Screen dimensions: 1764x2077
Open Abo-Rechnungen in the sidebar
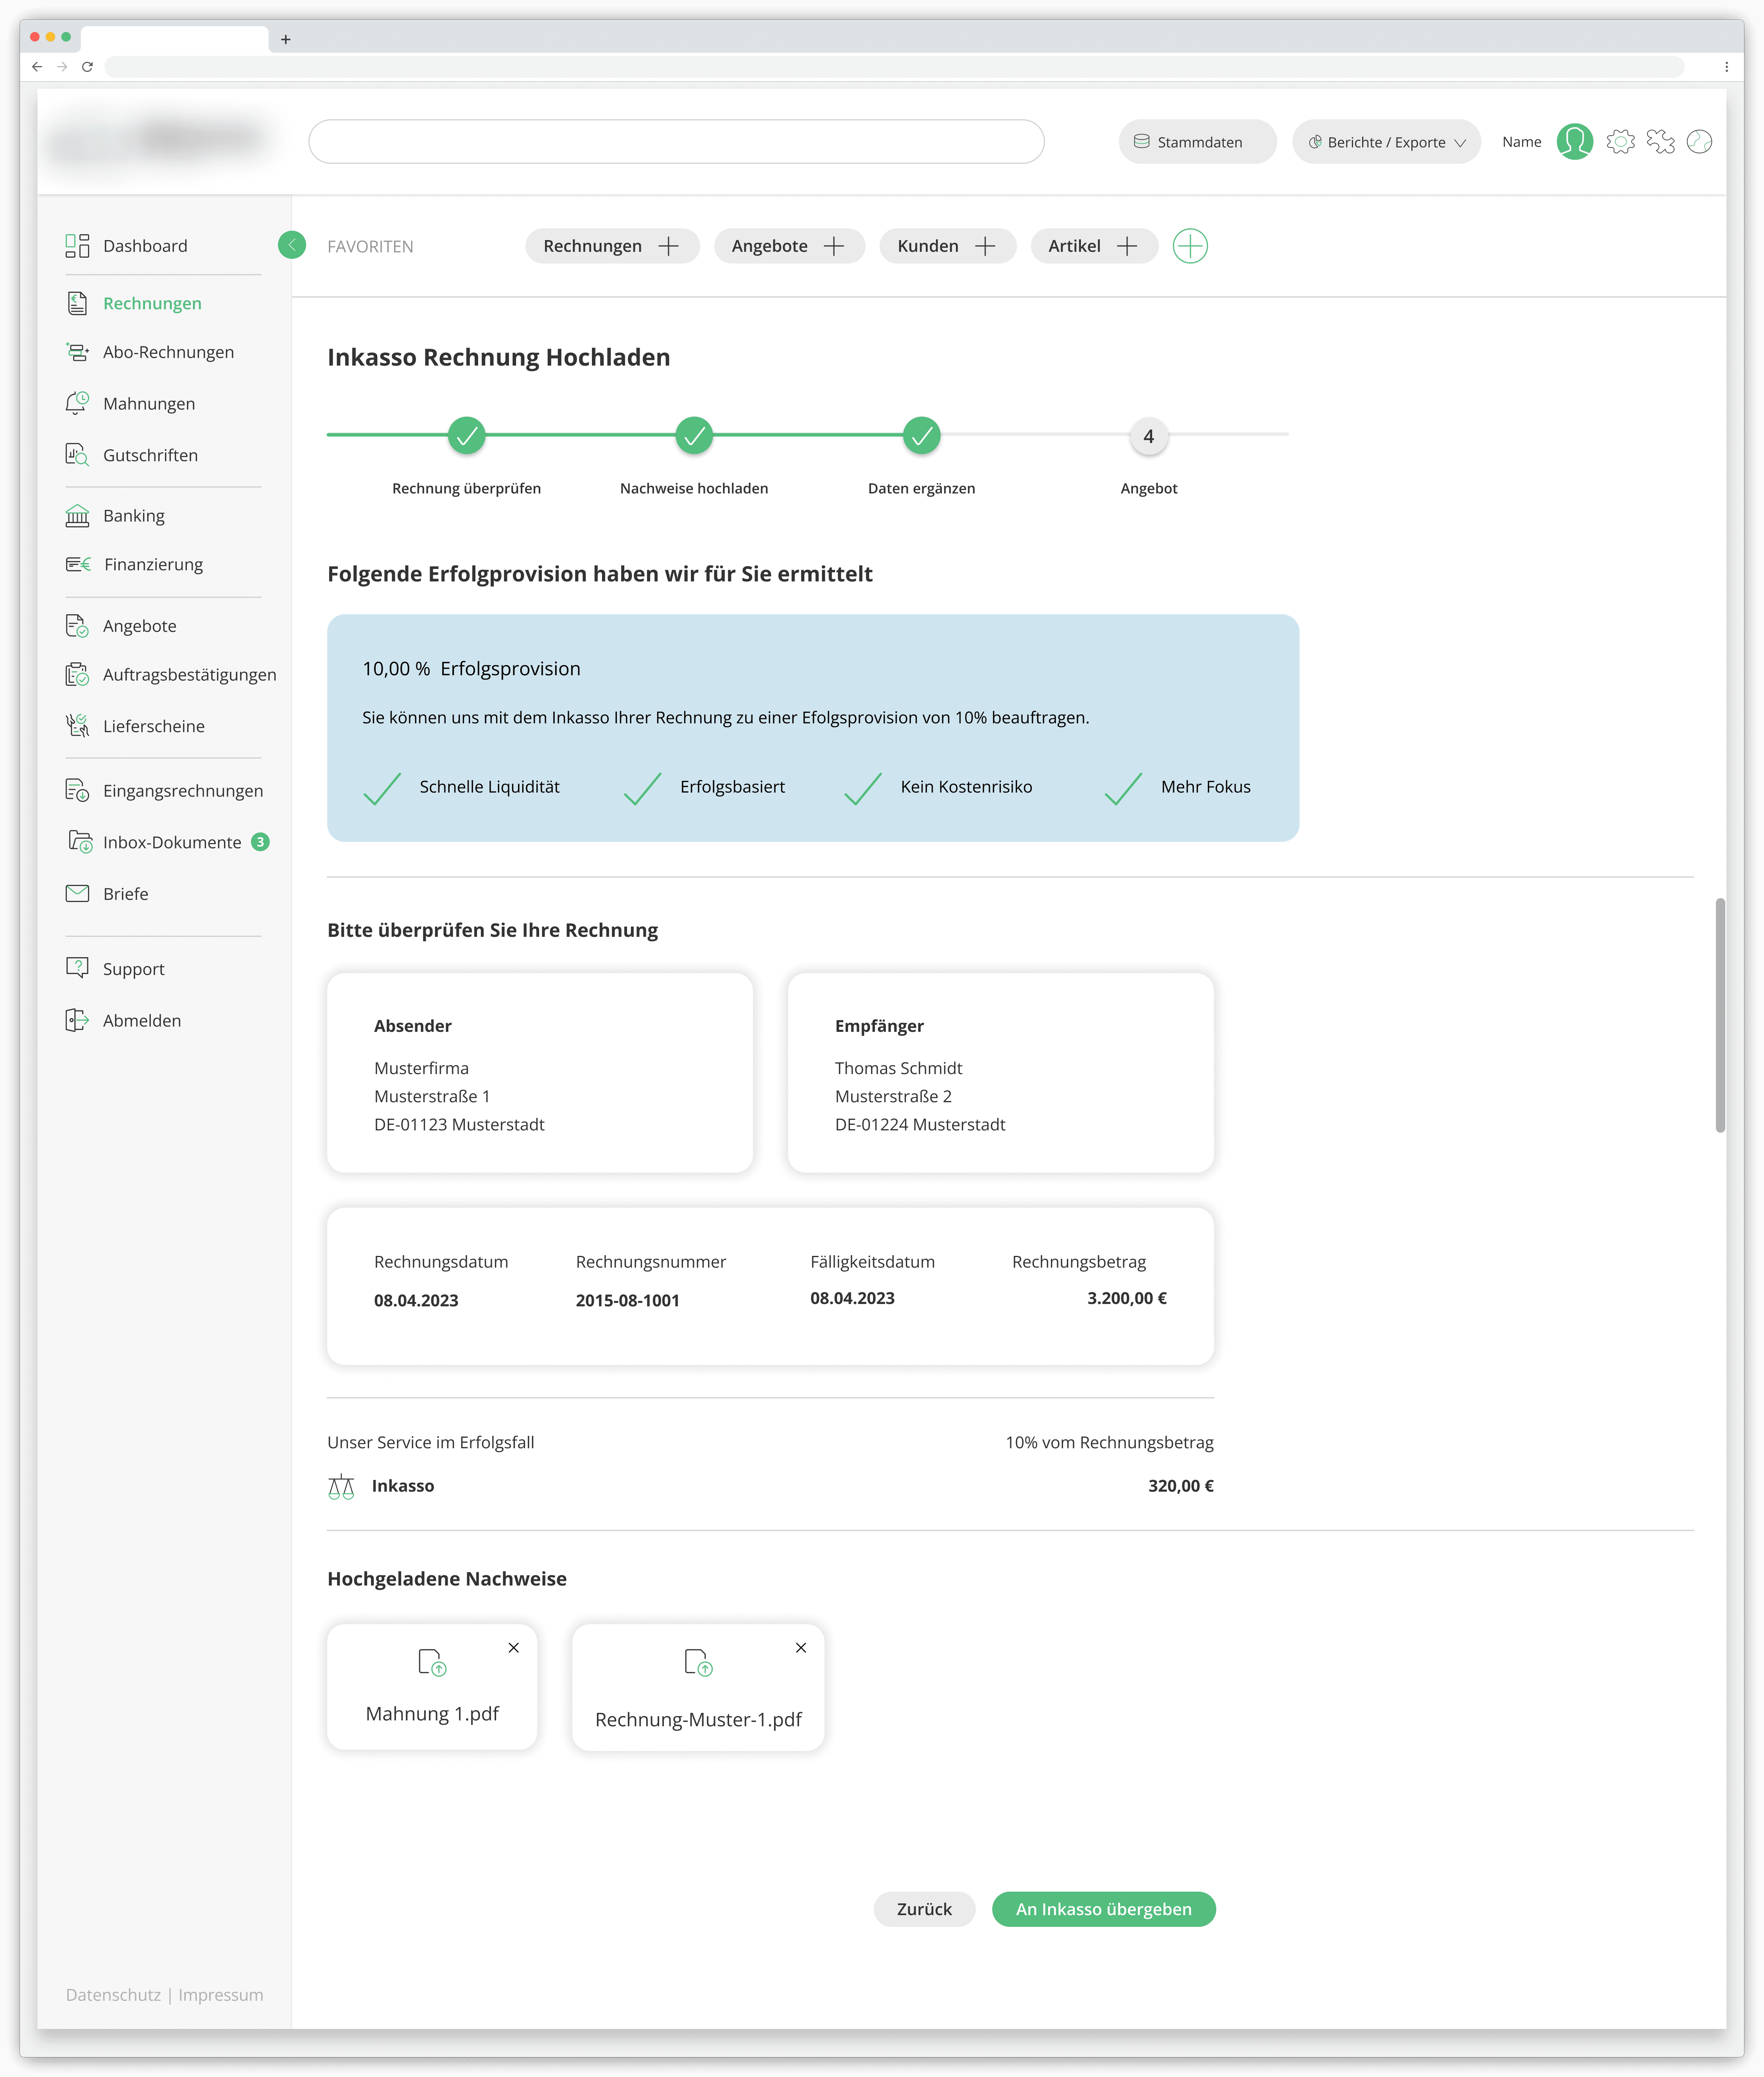pos(168,352)
